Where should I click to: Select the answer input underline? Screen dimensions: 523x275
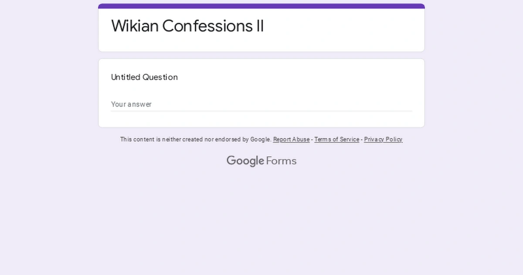coord(261,110)
